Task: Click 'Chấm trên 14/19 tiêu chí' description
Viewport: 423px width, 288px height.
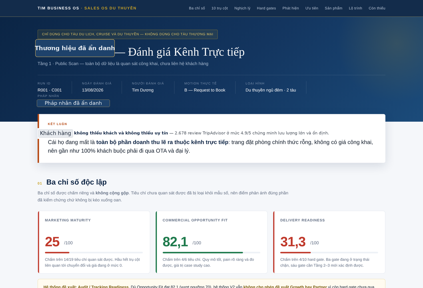Action: click(92, 262)
